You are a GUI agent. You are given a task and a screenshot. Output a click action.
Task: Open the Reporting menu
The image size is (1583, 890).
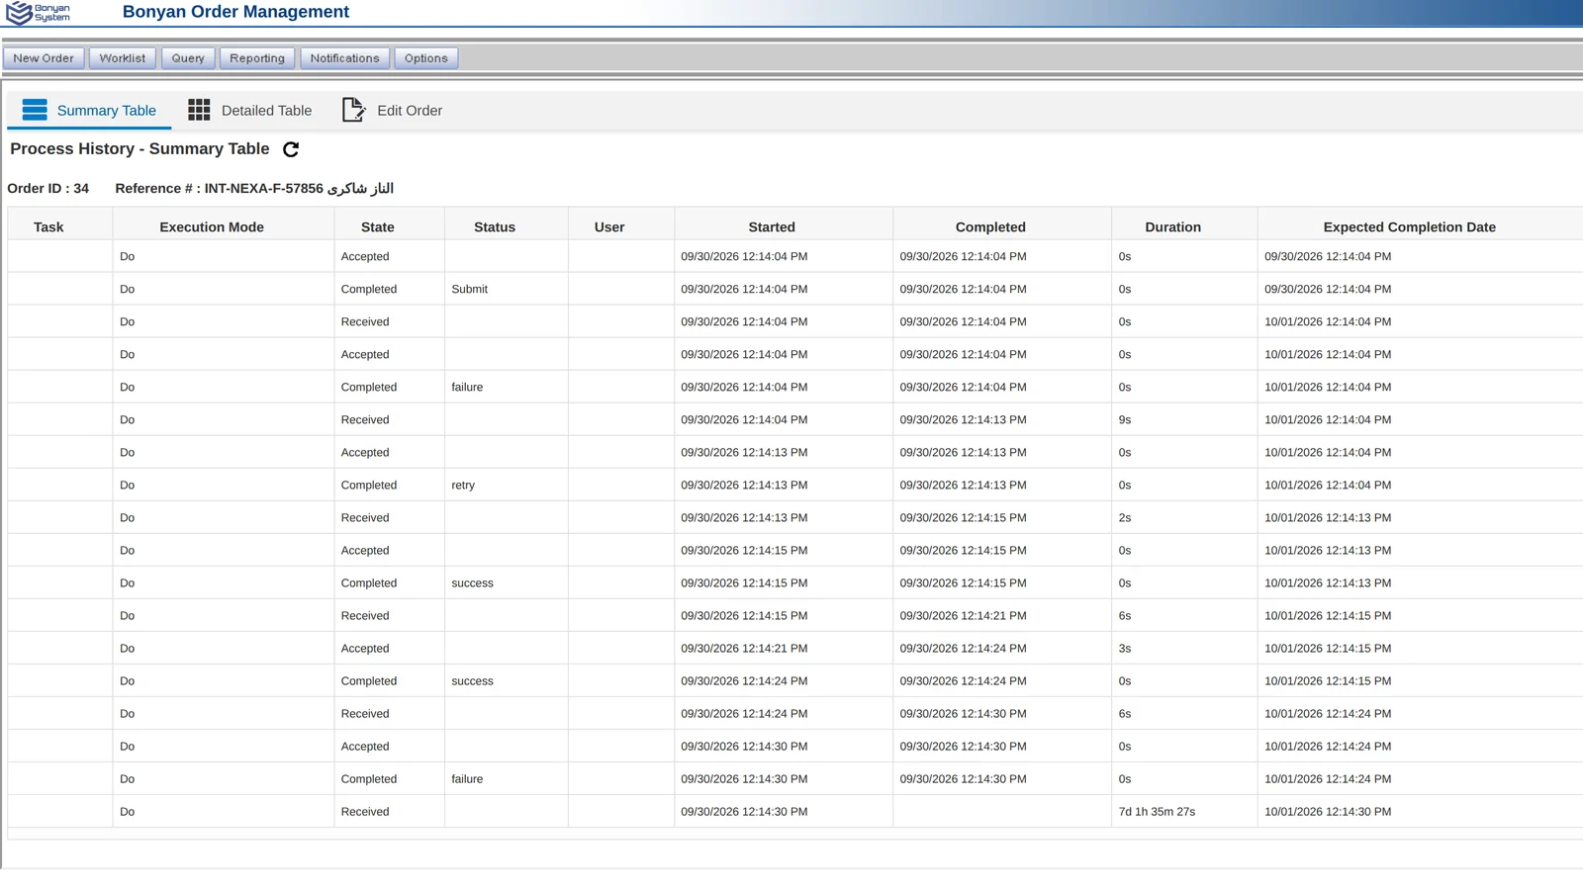tap(257, 58)
